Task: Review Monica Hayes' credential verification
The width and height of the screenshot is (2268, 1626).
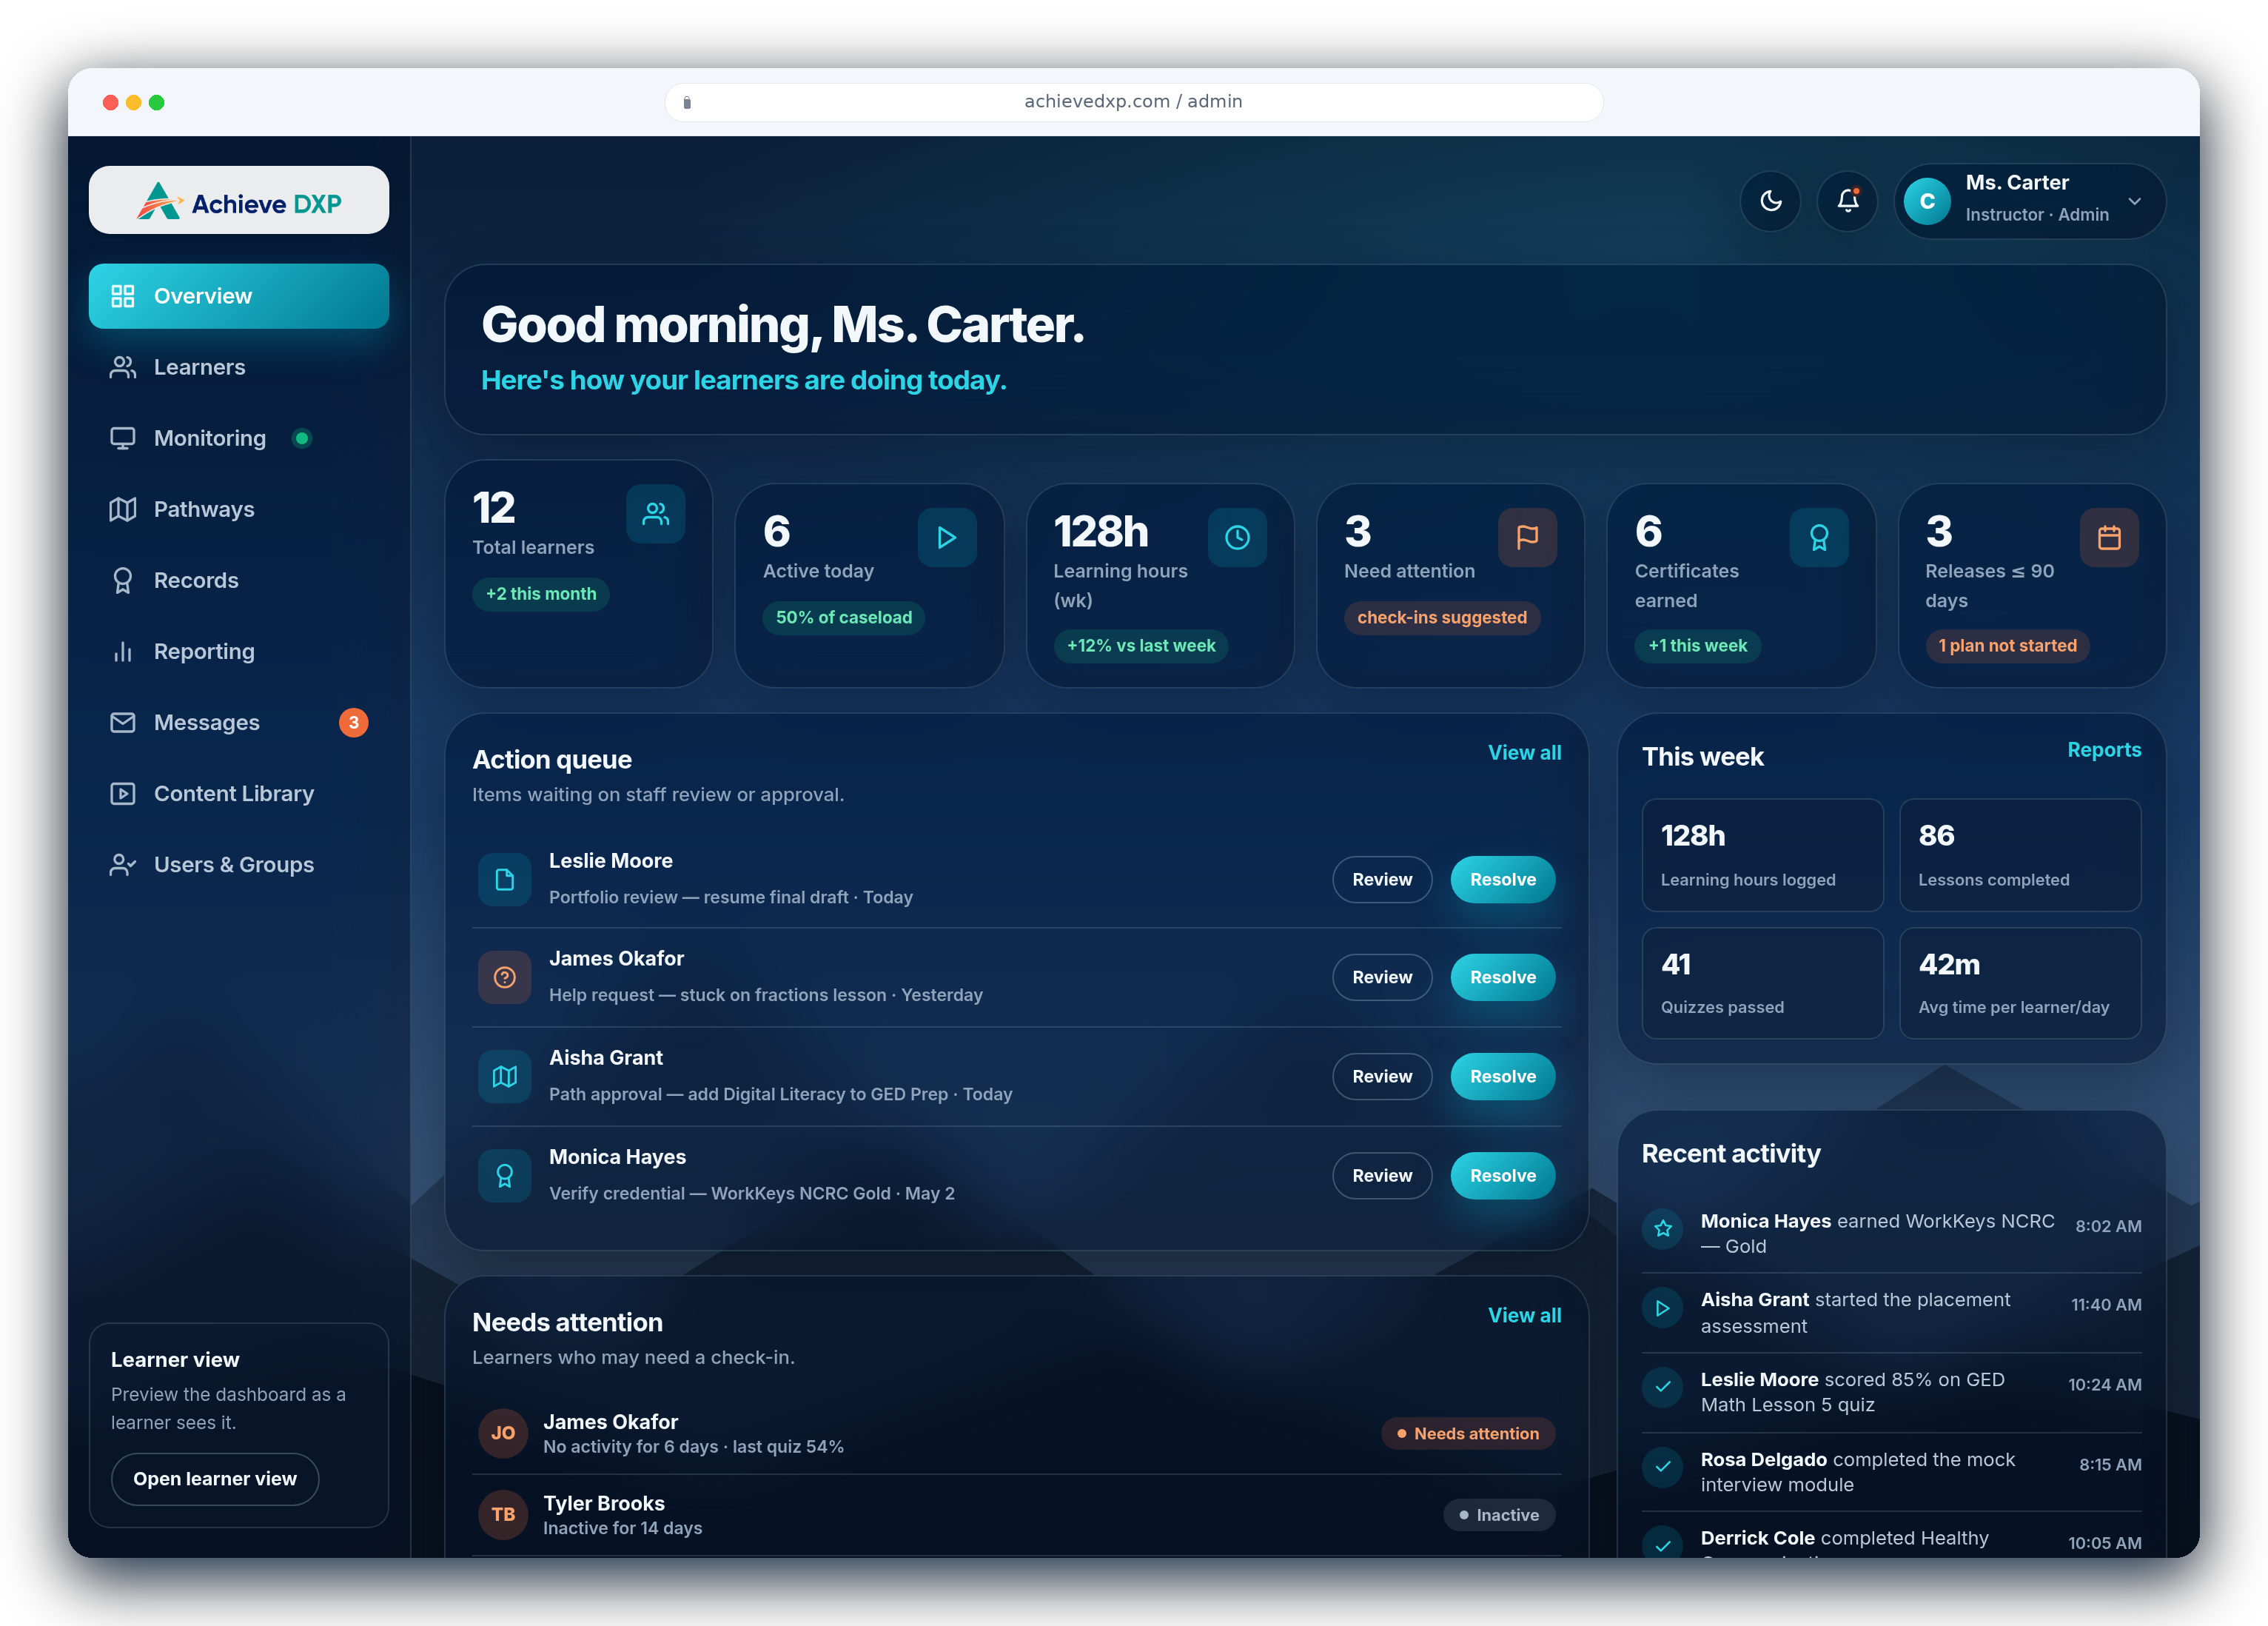Action: (1382, 1176)
